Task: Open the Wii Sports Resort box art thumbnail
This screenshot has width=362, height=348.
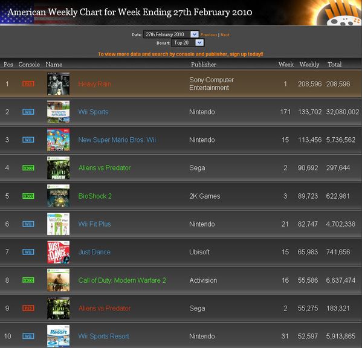Action: pyautogui.click(x=58, y=337)
